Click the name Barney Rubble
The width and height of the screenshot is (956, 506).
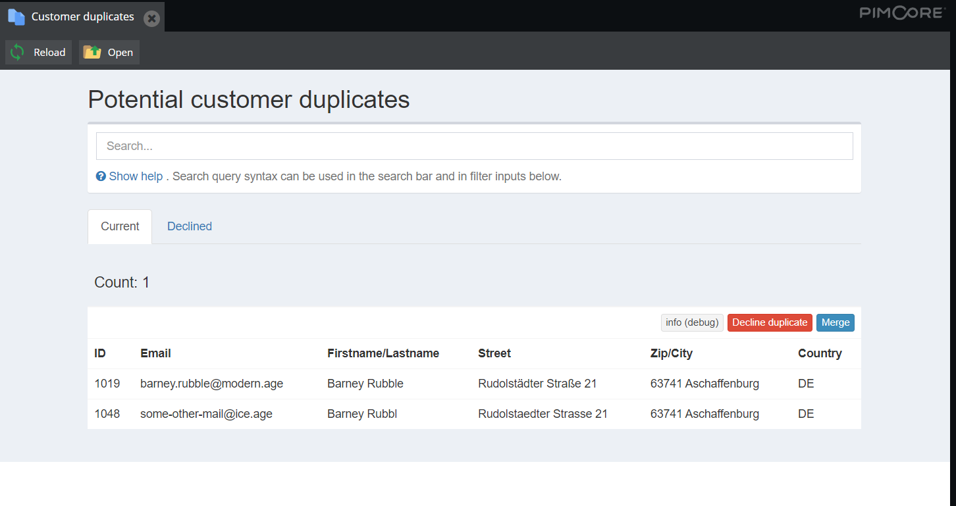[x=365, y=384]
